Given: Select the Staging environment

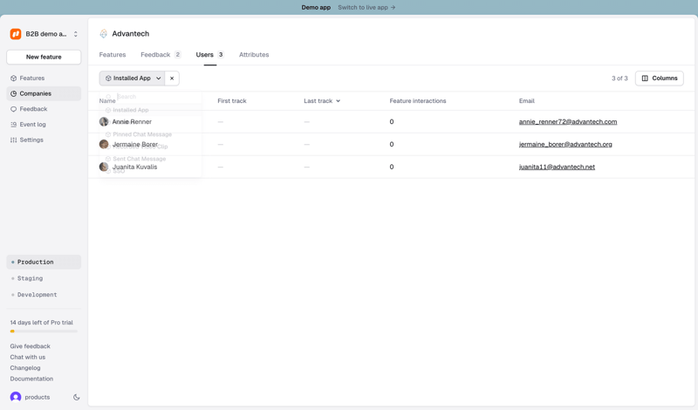Looking at the screenshot, I should click(x=44, y=278).
